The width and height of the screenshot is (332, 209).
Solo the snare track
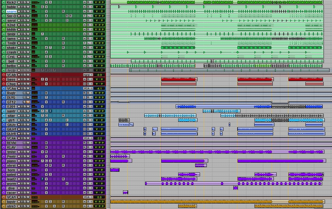coord(24,11)
